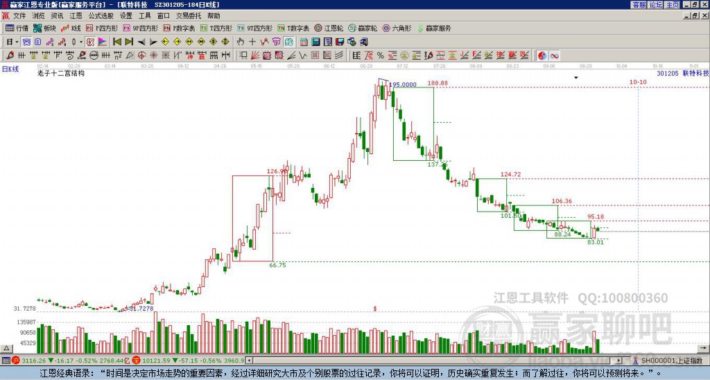The height and width of the screenshot is (380, 710).
Task: Click the save floppy disk icon
Action: (340, 42)
